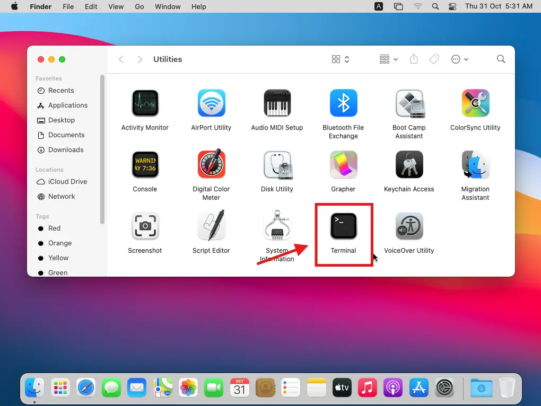Open the Group By dropdown in toolbar
Viewport: 541px width, 406px height.
(x=388, y=59)
